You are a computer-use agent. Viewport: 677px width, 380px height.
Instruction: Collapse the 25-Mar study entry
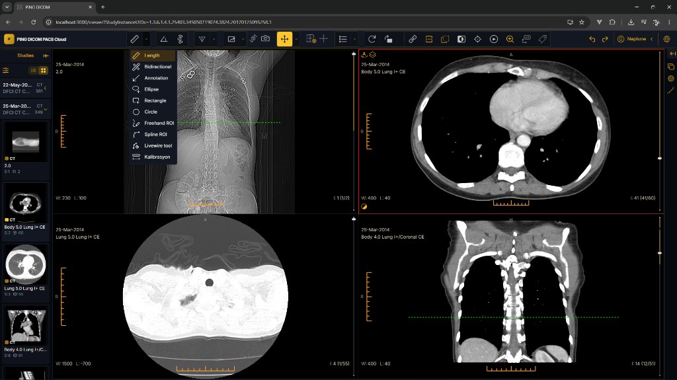coord(26,109)
